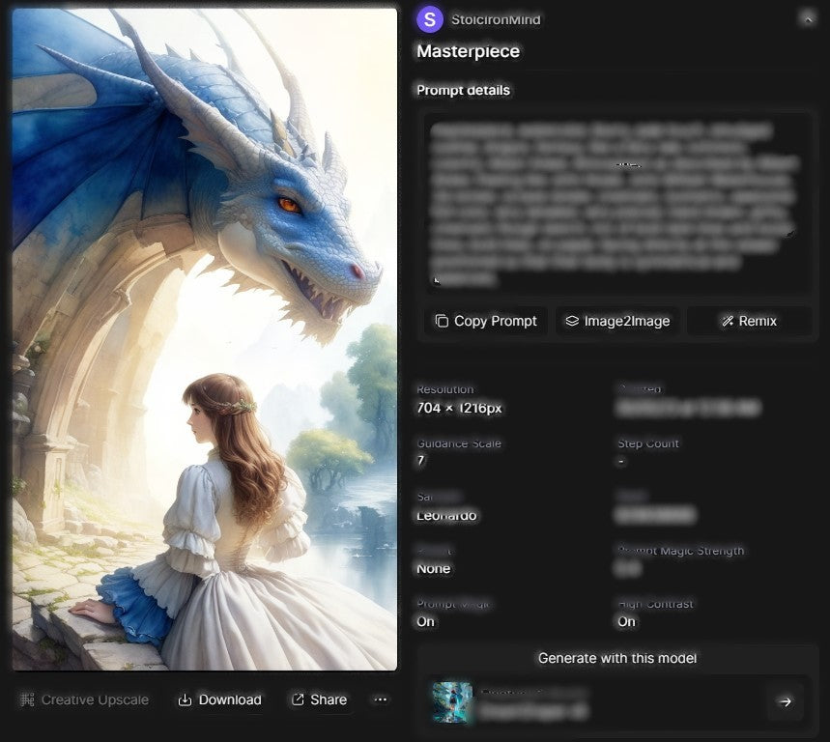Click the Generate with this model heading
This screenshot has height=742, width=830.
[616, 658]
